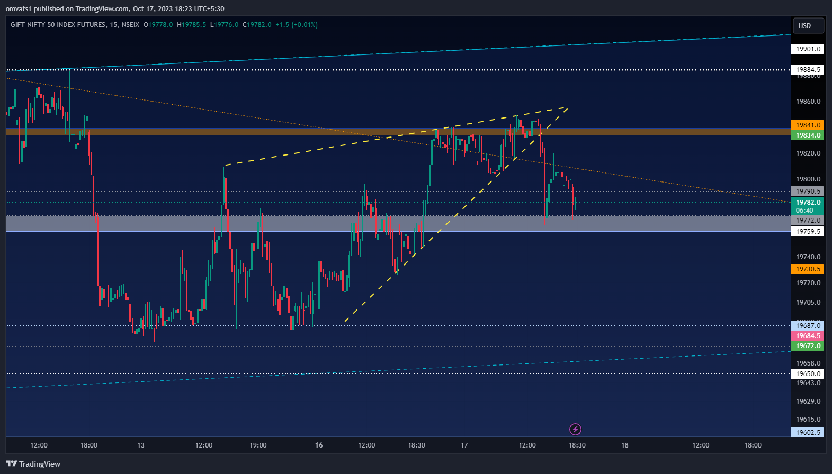Click the 19629.0 price scale value
Screen dimensions: 832x474
pyautogui.click(x=808, y=402)
